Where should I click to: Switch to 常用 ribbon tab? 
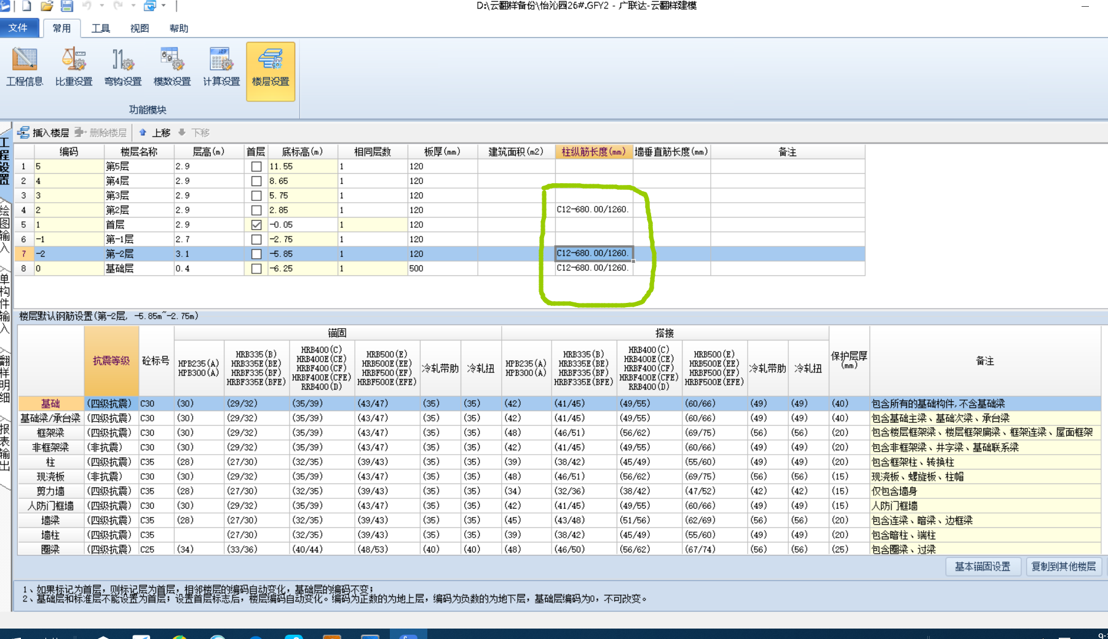click(61, 28)
